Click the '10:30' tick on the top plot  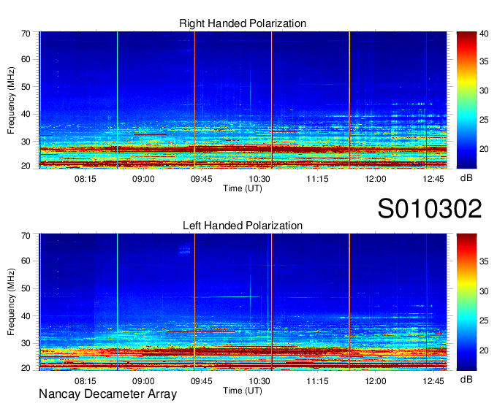coord(259,179)
